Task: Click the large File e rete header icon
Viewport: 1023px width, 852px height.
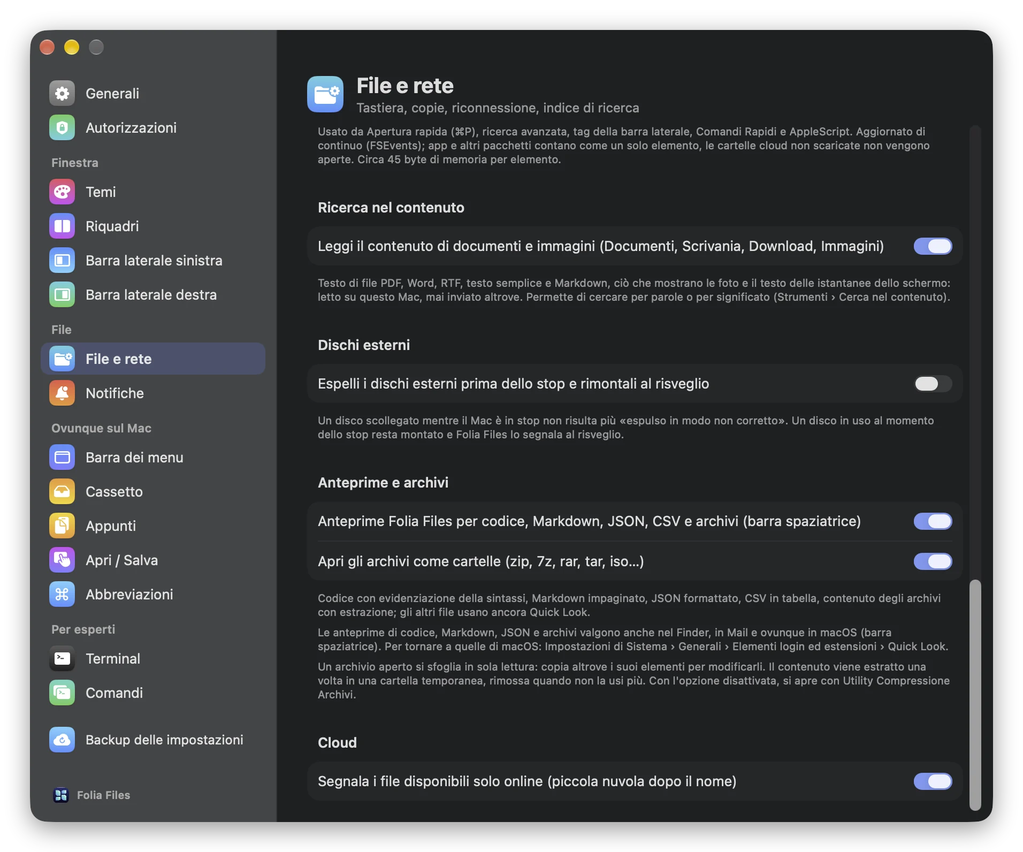Action: click(325, 94)
